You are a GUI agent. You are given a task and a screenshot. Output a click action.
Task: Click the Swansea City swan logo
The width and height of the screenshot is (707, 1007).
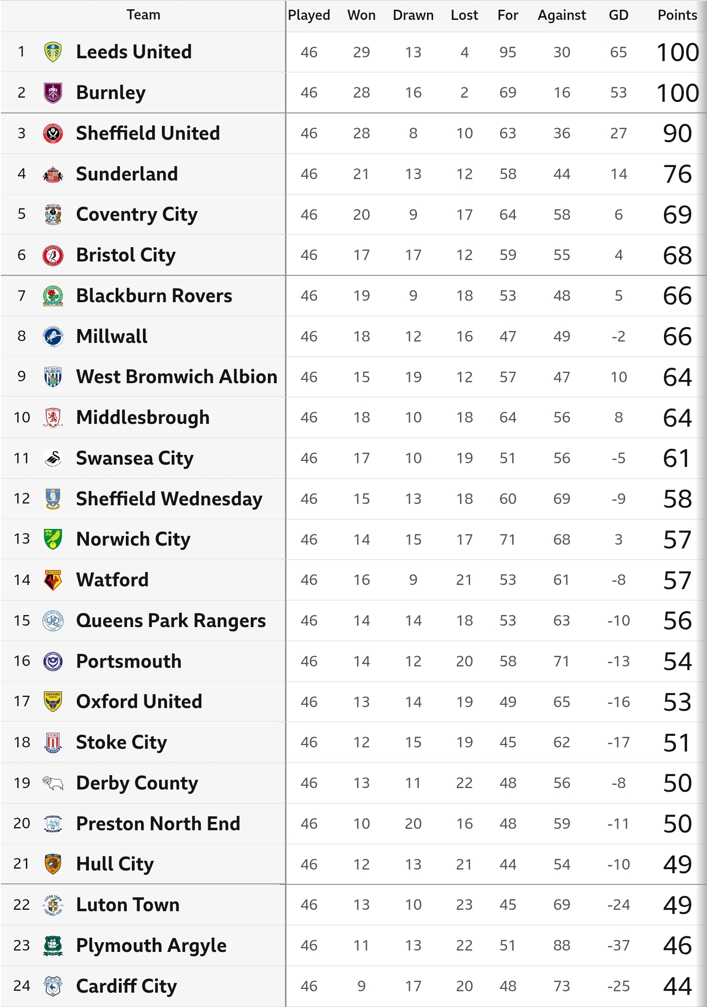tap(53, 458)
